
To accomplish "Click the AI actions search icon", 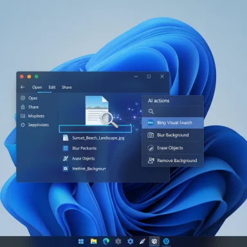I will [x=151, y=111].
